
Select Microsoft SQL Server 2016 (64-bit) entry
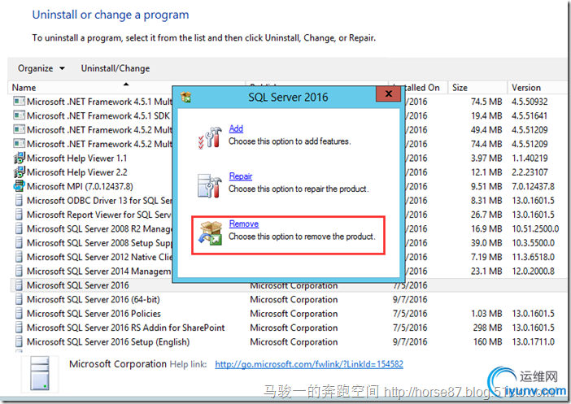click(x=94, y=300)
